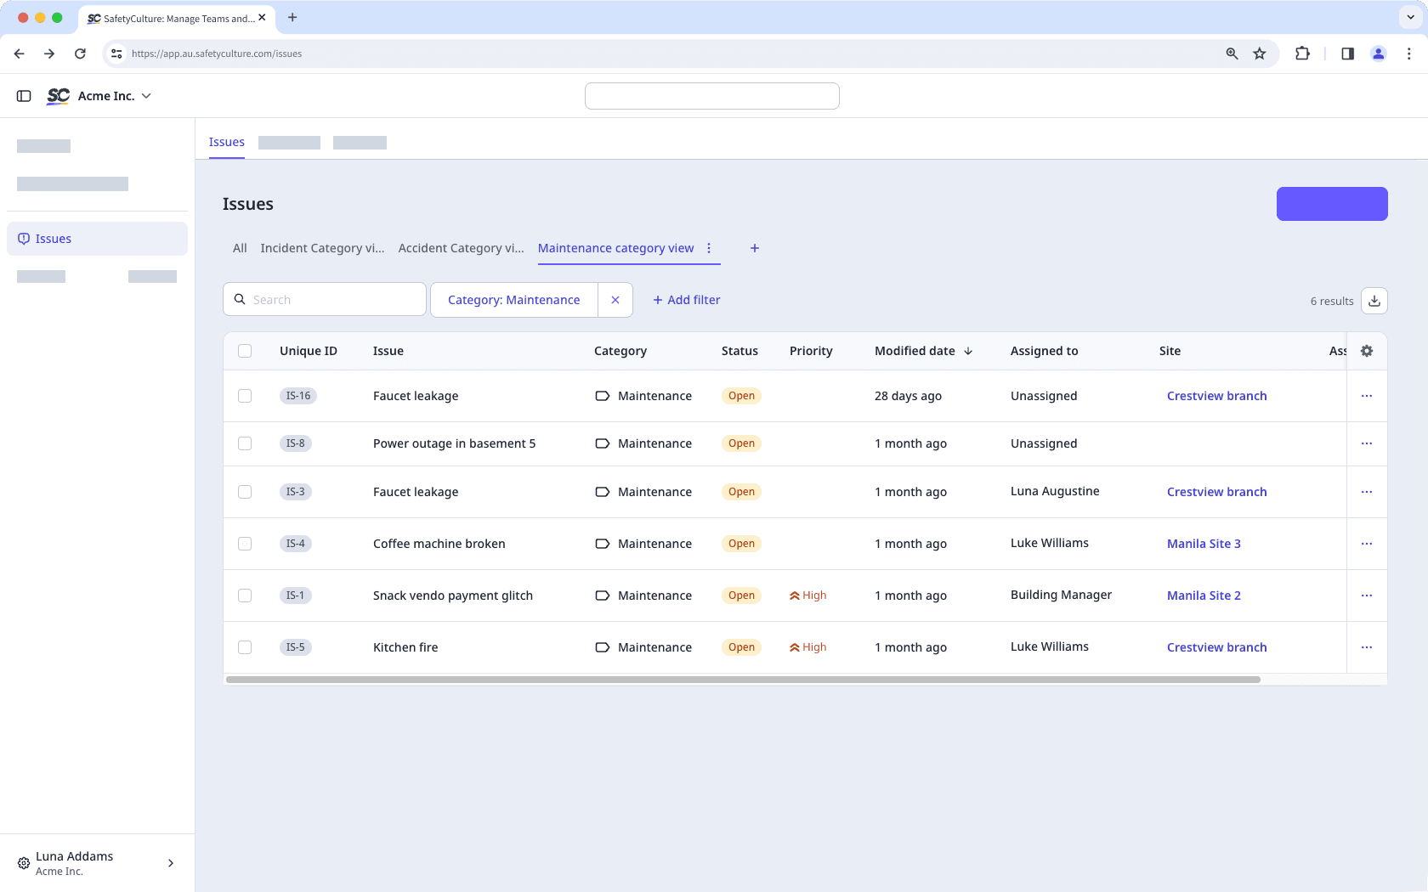The height and width of the screenshot is (892, 1428).
Task: Toggle Modified date sort order arrow
Action: coord(969,351)
